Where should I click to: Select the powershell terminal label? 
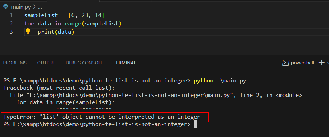click(303, 63)
